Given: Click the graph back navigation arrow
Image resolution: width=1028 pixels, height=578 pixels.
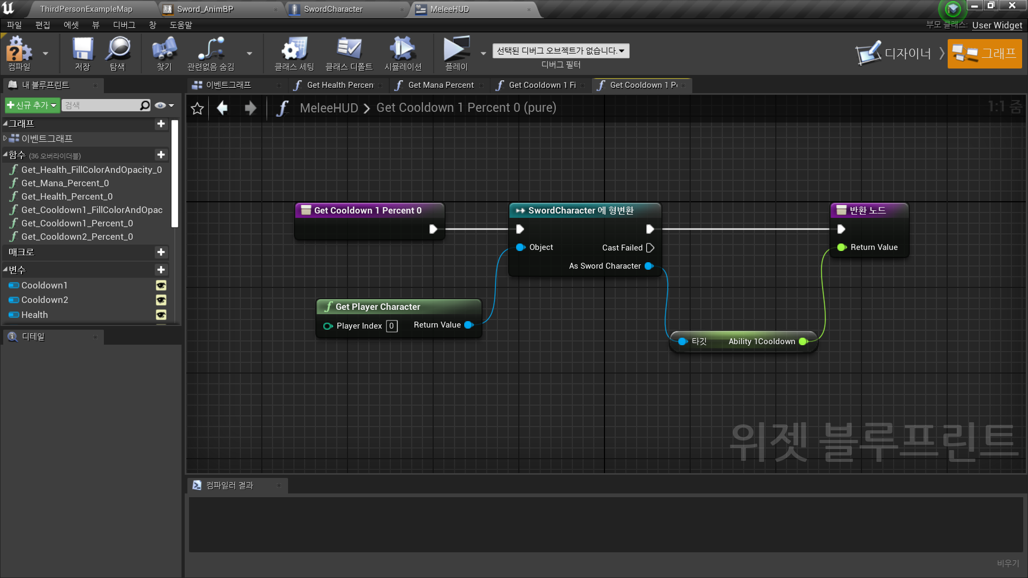Looking at the screenshot, I should point(222,108).
